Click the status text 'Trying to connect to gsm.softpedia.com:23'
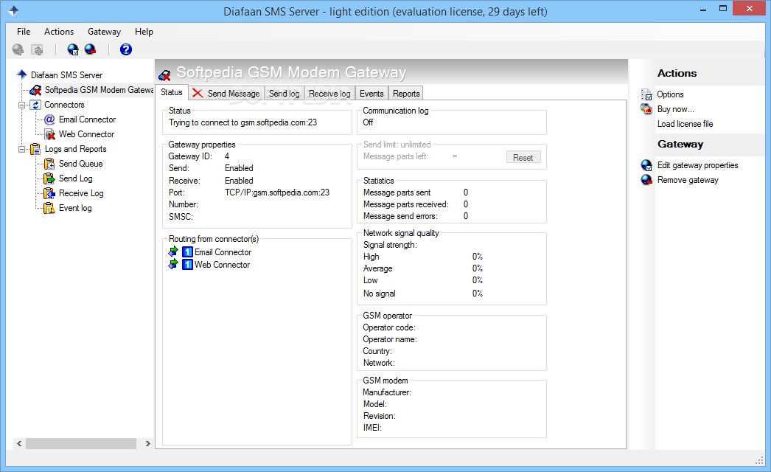The height and width of the screenshot is (472, 771). (243, 122)
